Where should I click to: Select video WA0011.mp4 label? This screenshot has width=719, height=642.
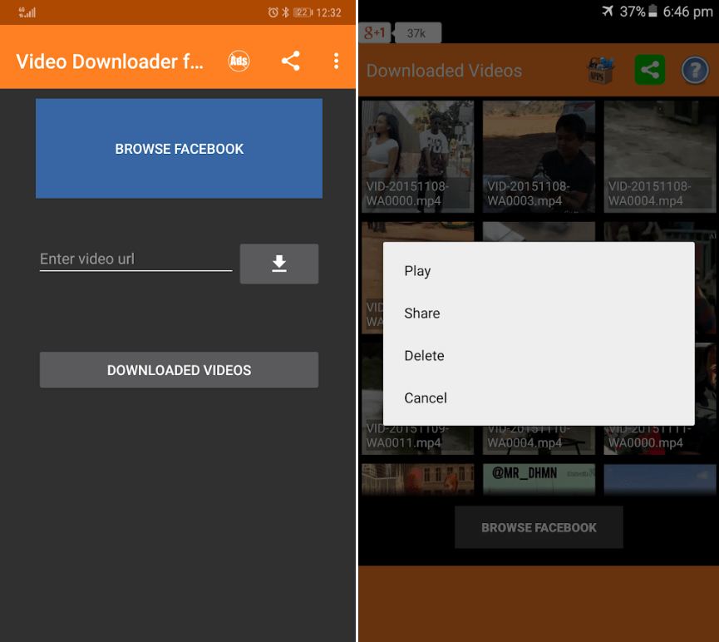click(407, 437)
